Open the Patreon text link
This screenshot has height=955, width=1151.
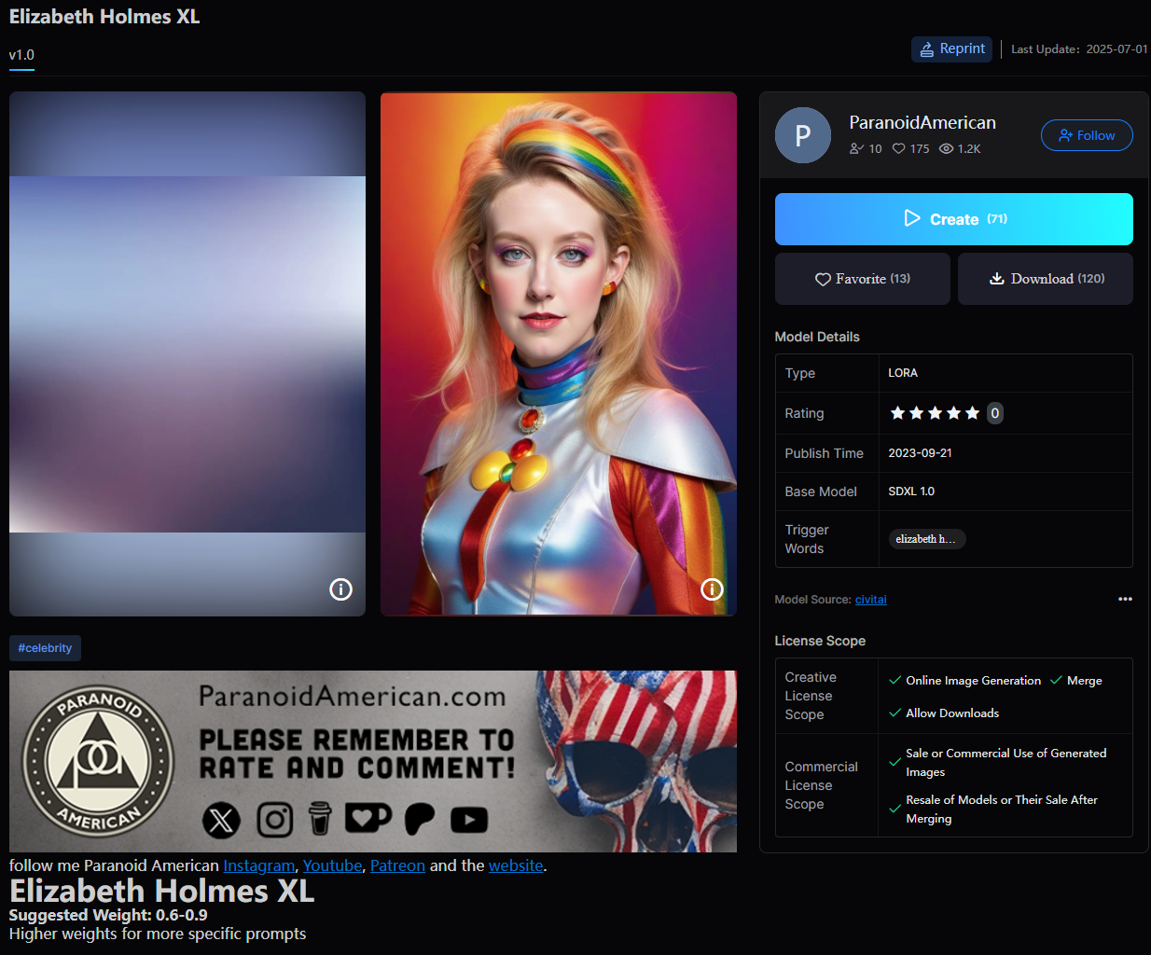tap(397, 865)
